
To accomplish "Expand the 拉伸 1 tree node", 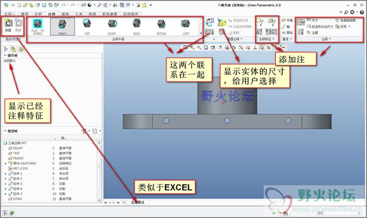I will pos(5,174).
